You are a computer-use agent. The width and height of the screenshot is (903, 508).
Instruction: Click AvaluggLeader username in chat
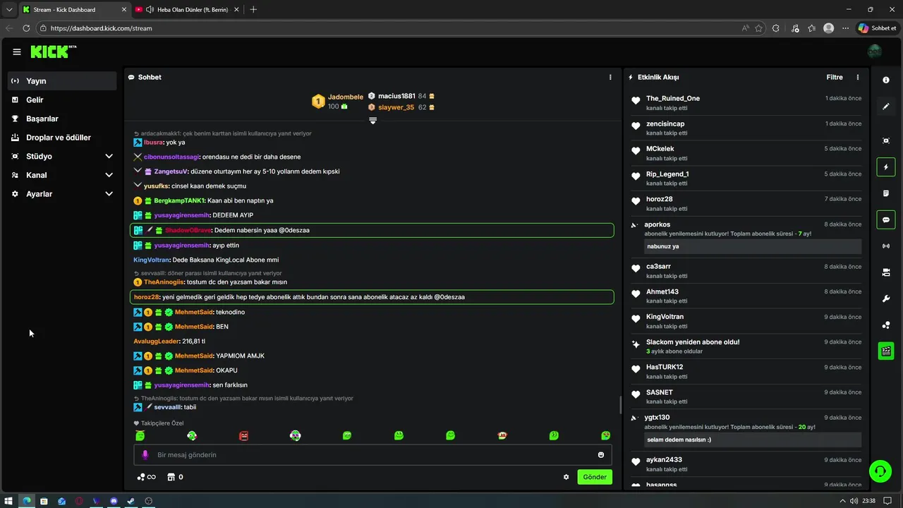coord(157,341)
